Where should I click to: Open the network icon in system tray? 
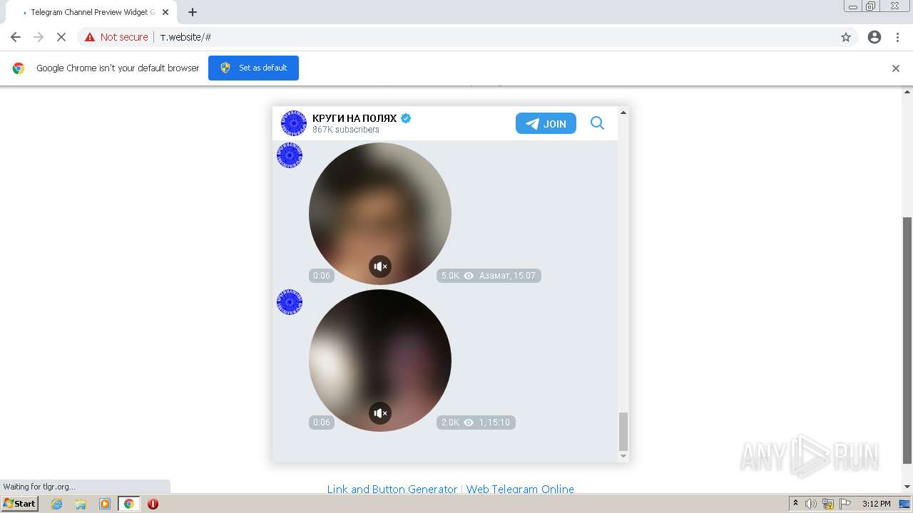coord(828,504)
